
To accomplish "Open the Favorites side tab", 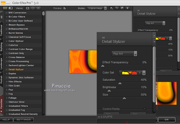I will click(x=1, y=105).
